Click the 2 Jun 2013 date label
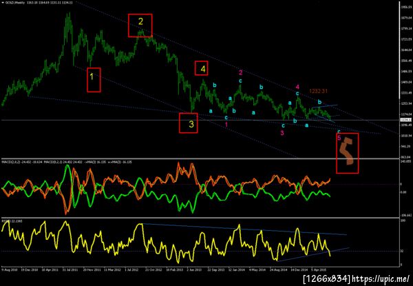 [x=194, y=270]
